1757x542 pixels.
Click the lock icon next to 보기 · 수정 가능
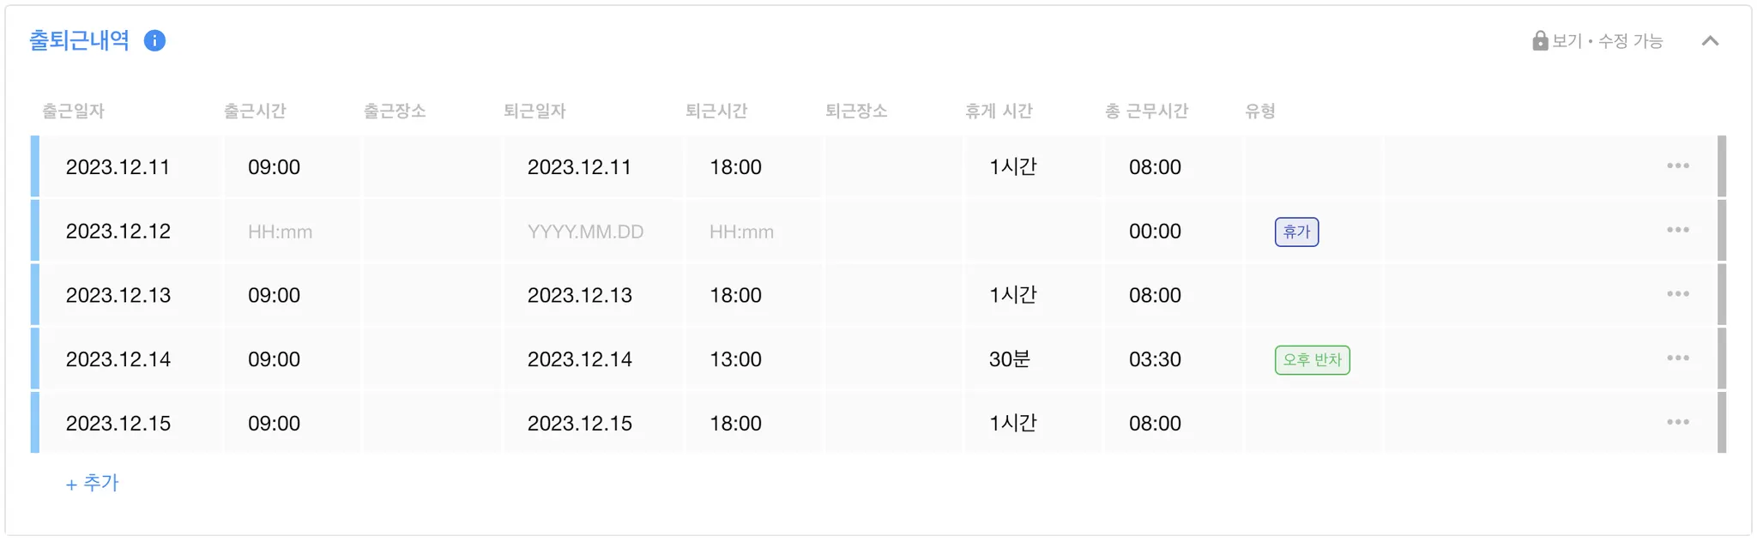click(1540, 40)
